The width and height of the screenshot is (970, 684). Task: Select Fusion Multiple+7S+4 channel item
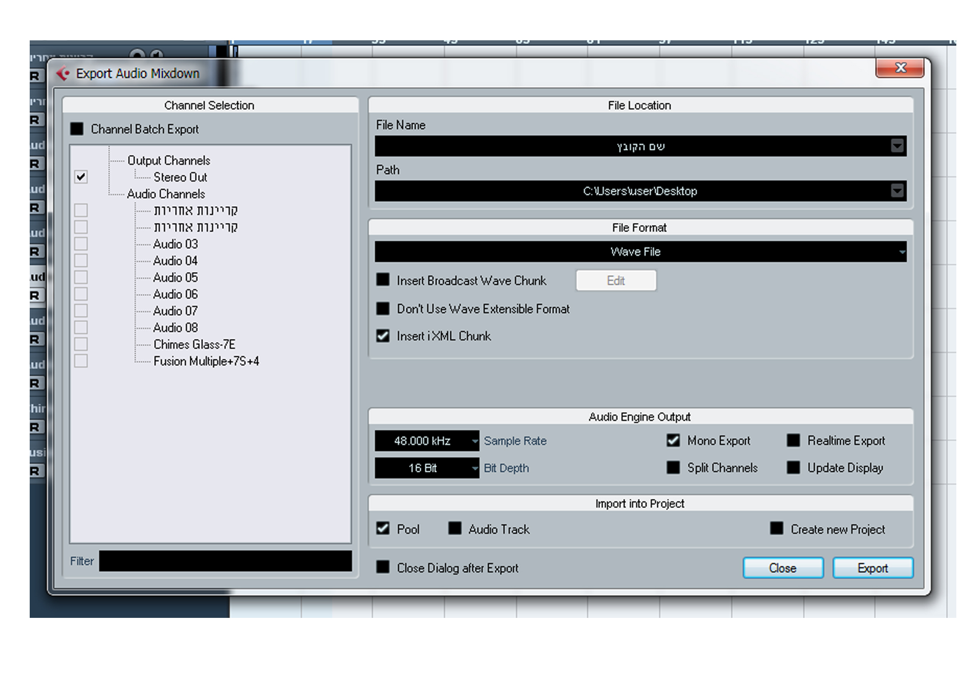(206, 362)
